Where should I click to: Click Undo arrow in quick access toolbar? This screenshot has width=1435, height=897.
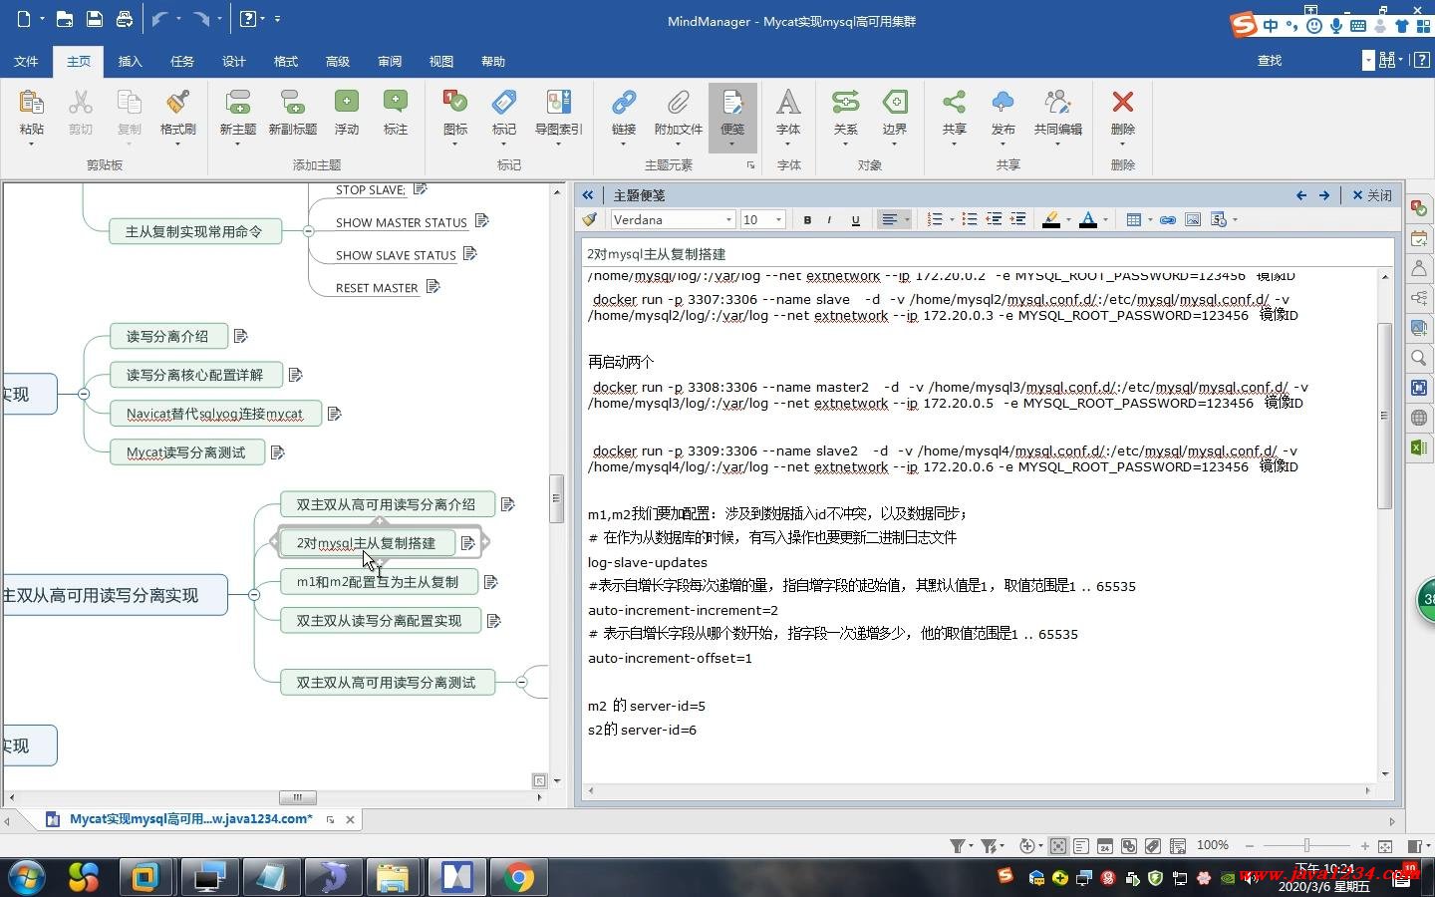tap(159, 19)
